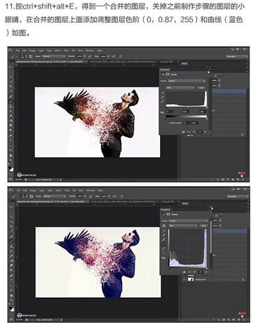Select Lasso tool in Levels screenshot
The height and width of the screenshot is (324, 254).
point(11,77)
